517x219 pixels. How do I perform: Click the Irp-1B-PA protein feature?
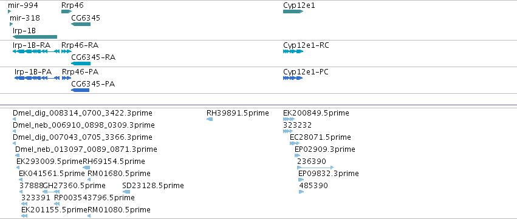point(37,78)
